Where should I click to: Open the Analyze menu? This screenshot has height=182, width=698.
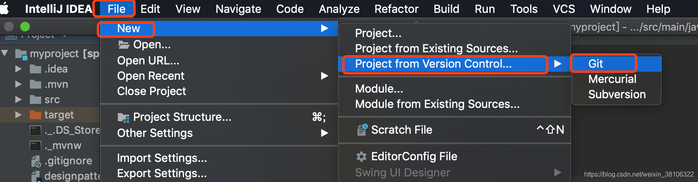click(339, 9)
